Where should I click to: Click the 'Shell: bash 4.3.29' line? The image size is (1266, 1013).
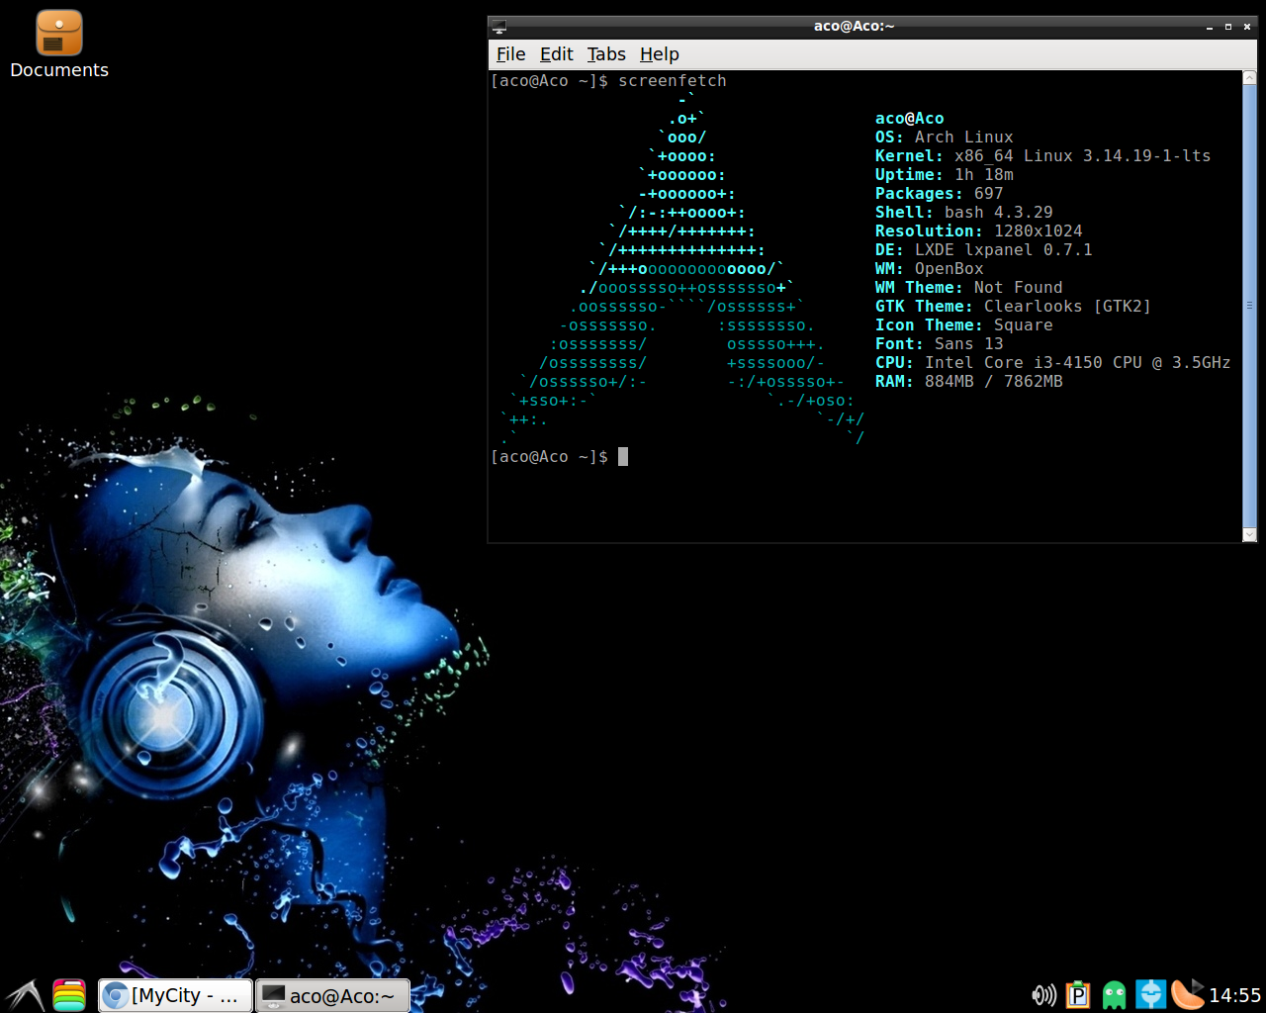(x=964, y=213)
